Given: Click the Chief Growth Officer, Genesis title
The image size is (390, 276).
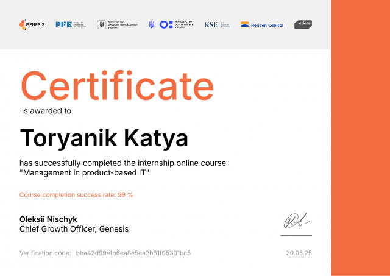Looking at the screenshot, I should point(74,229).
